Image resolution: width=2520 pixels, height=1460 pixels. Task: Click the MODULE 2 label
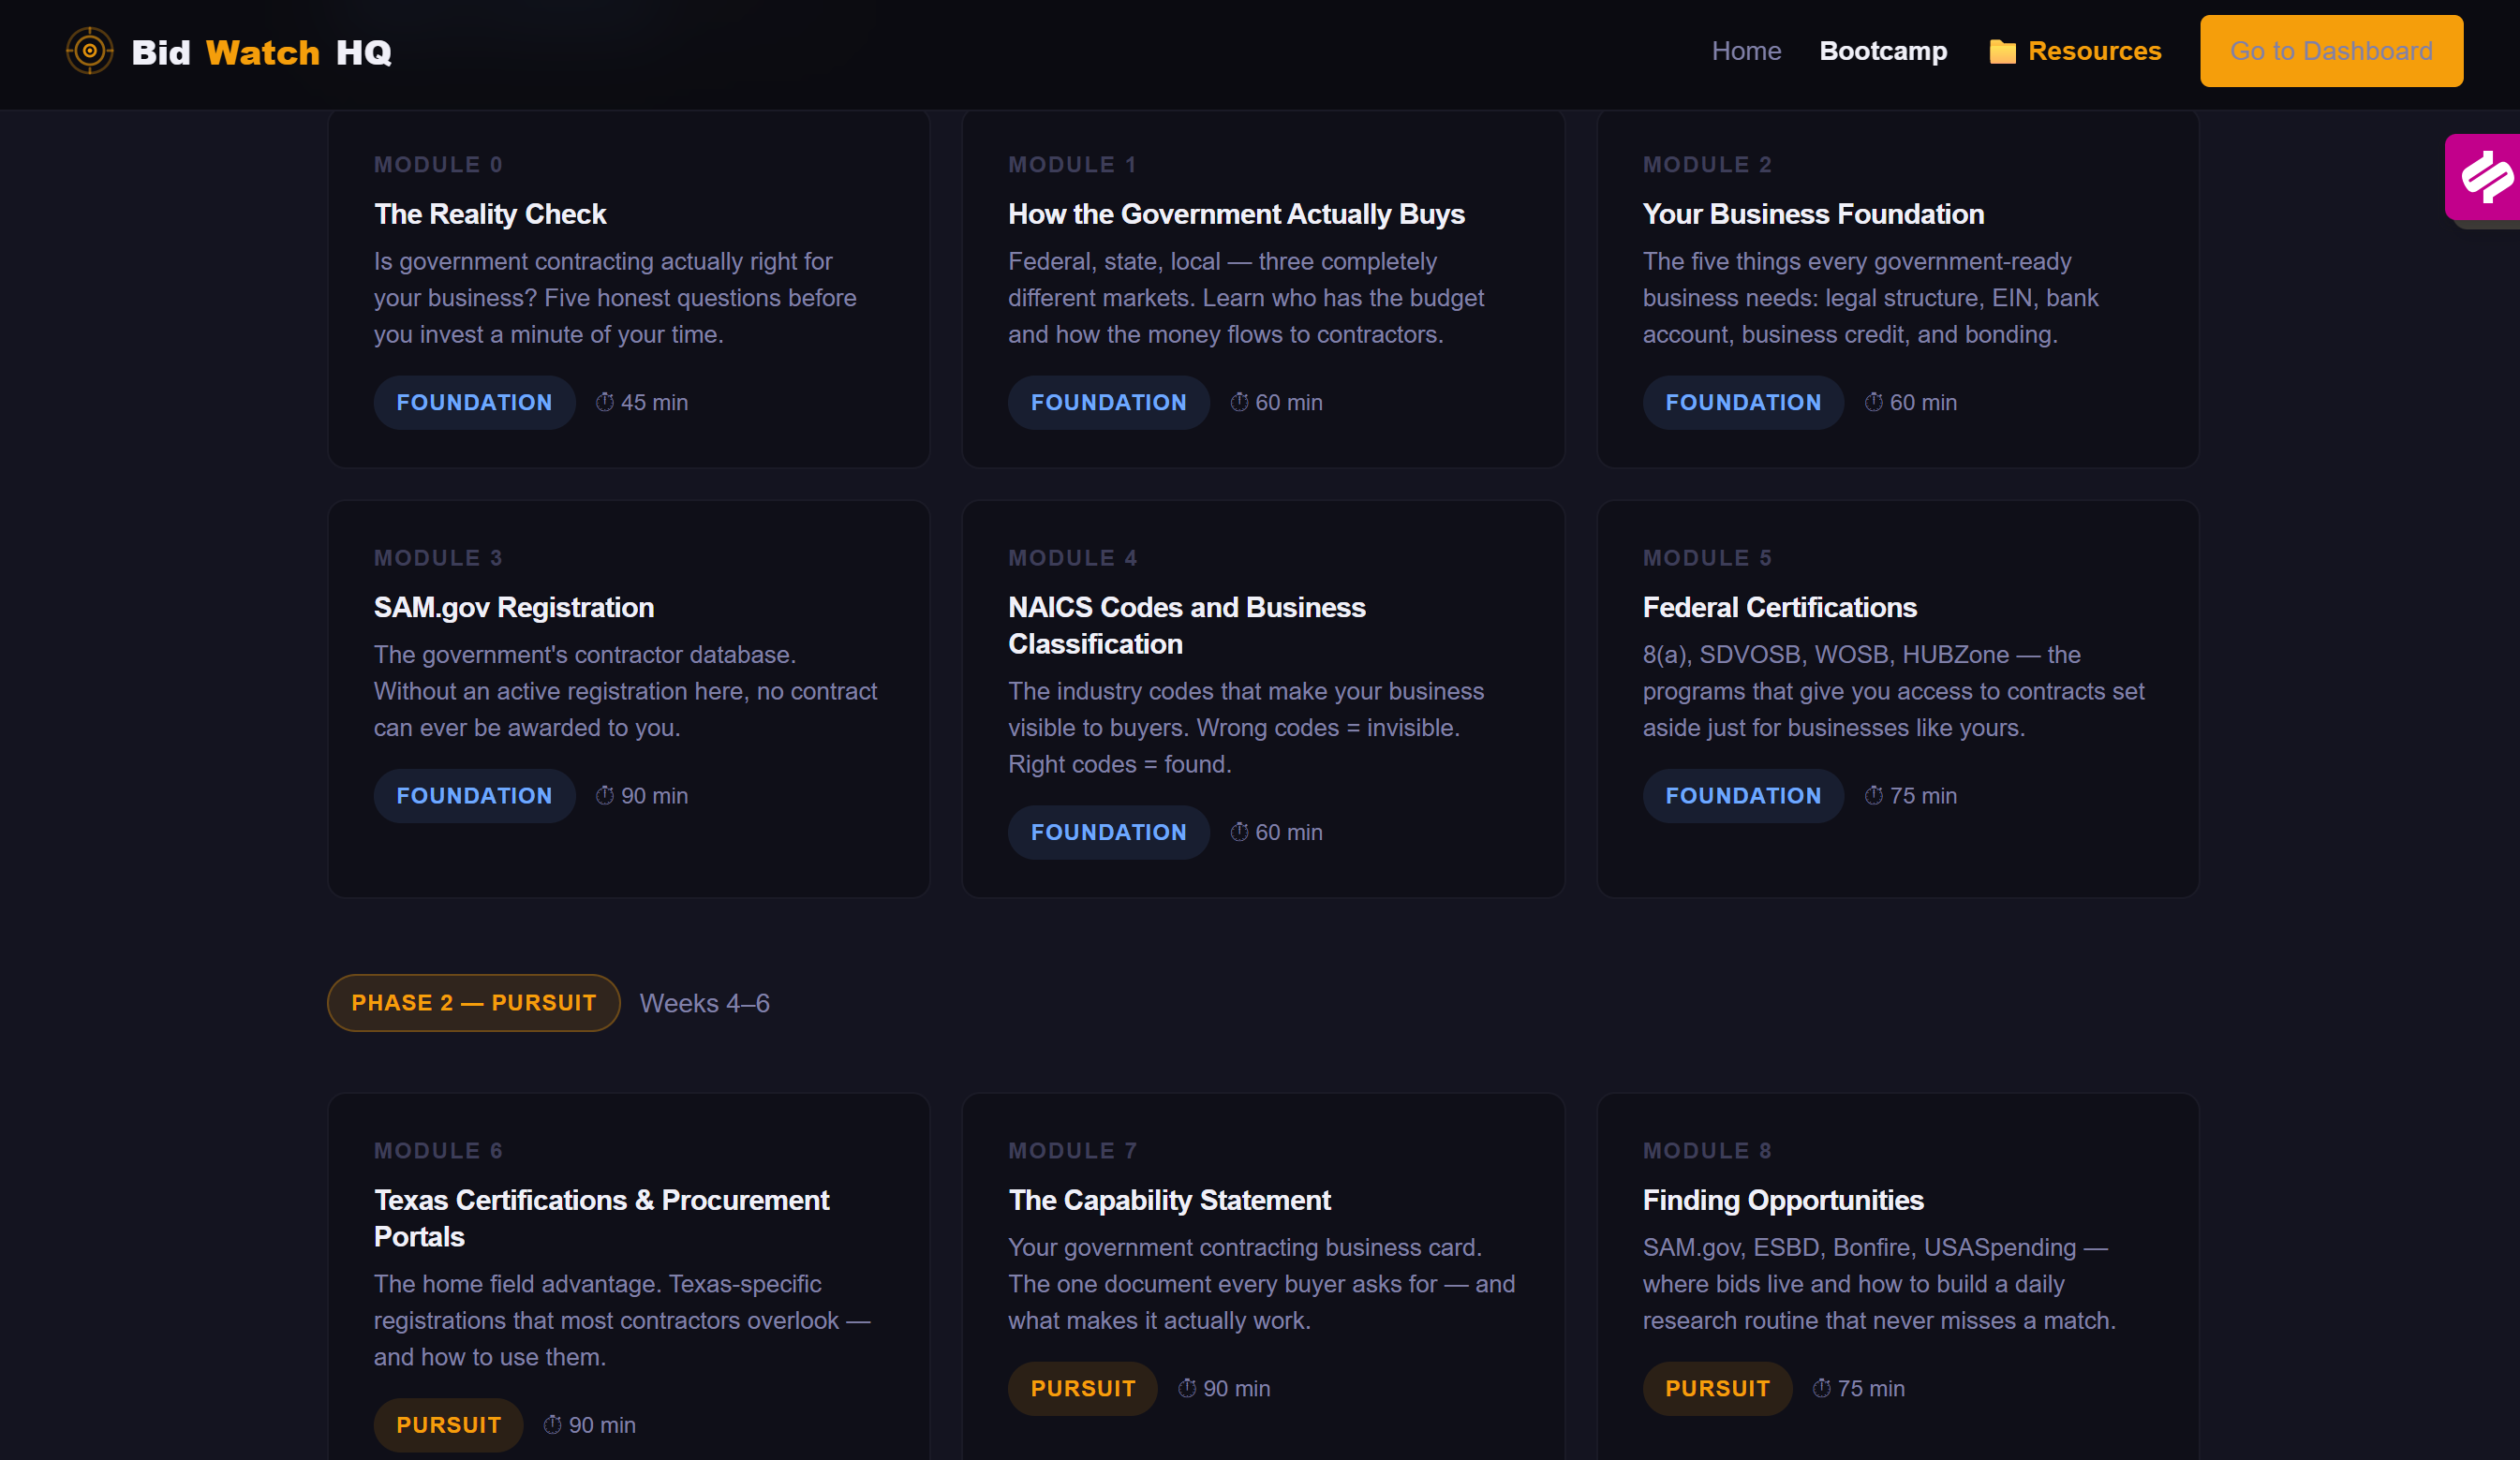[x=1707, y=165]
